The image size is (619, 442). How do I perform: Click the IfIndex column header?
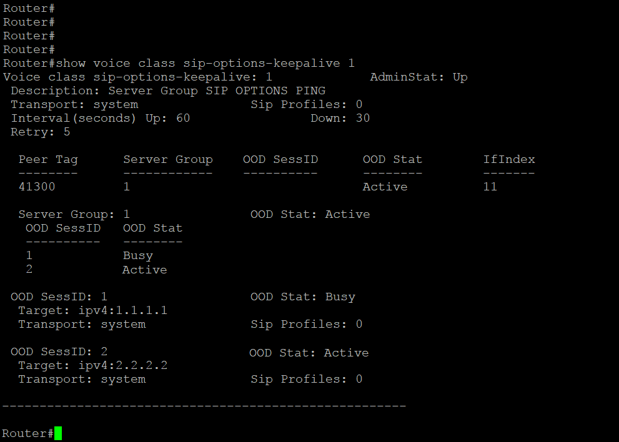(509, 159)
